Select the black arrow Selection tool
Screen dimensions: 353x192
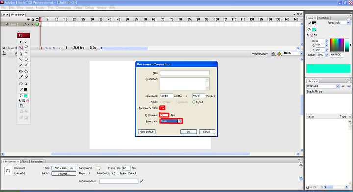[21, 42]
